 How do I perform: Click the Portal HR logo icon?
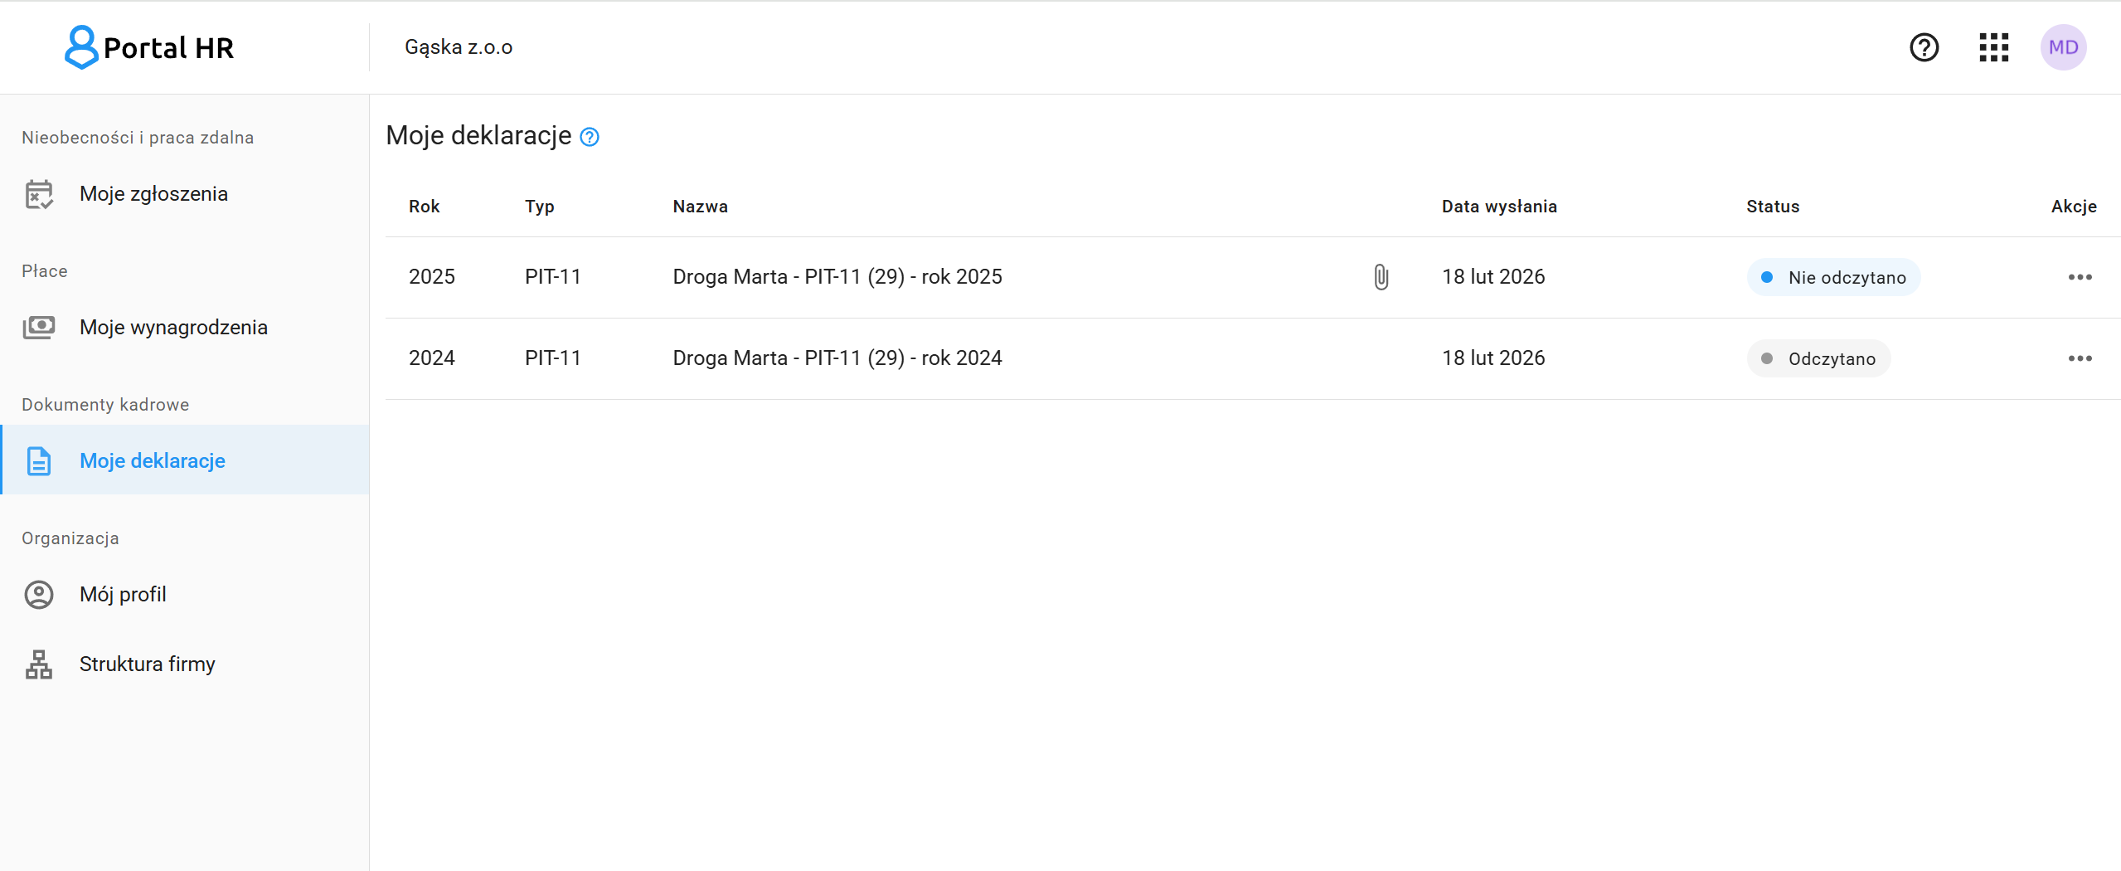[x=81, y=47]
